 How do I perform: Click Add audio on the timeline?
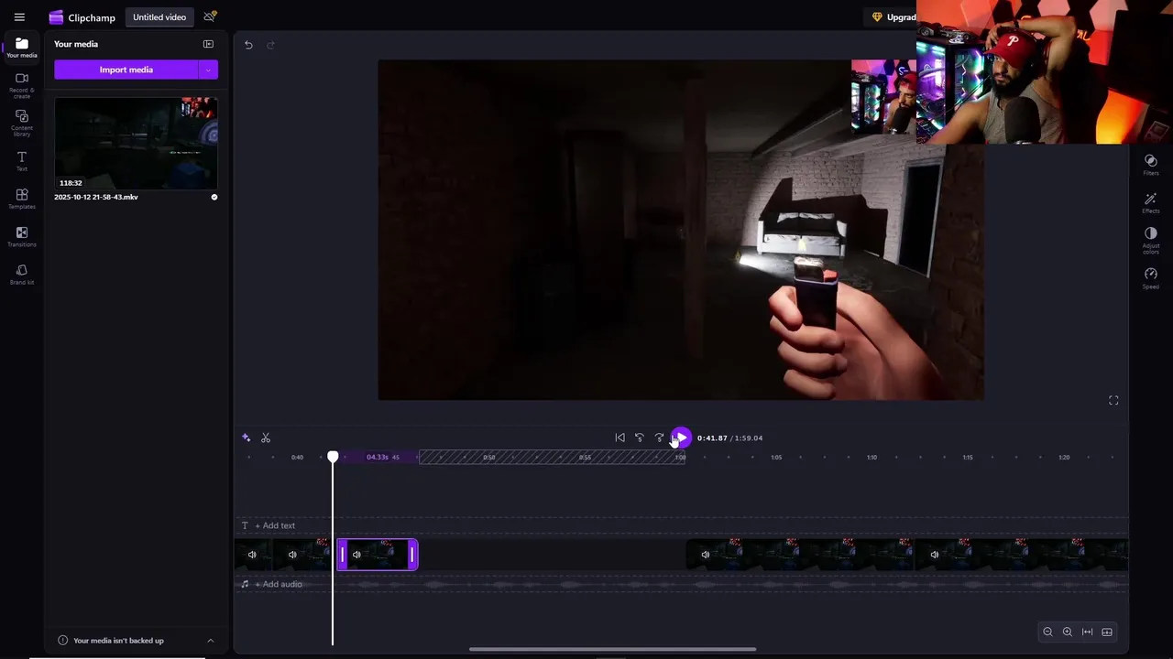pos(279,584)
